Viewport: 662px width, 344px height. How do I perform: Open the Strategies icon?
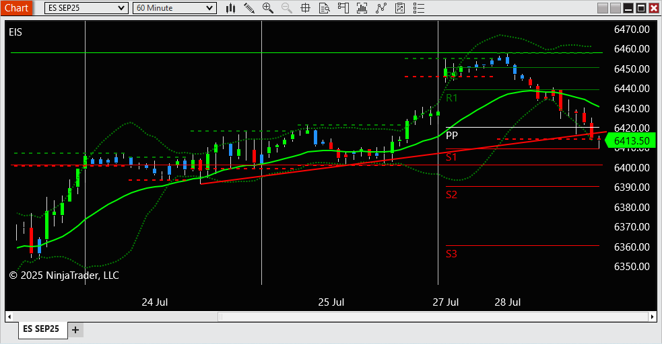coord(400,8)
